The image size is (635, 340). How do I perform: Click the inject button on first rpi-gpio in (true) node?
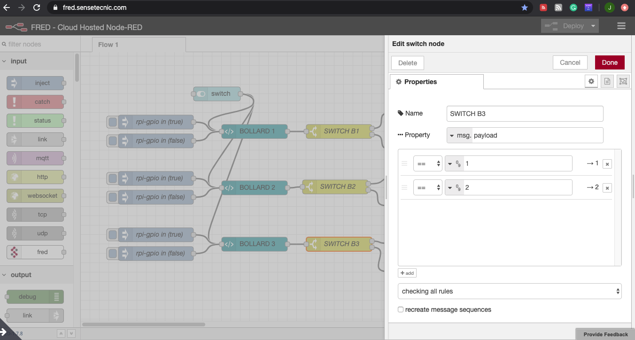click(x=113, y=122)
